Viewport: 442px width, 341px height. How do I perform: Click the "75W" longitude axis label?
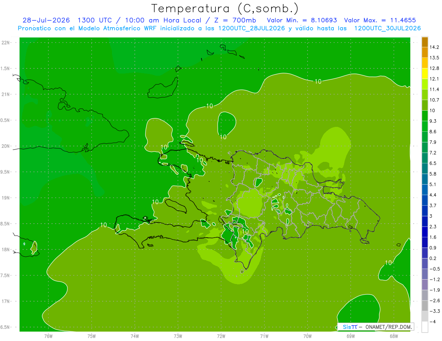[x=92, y=336]
